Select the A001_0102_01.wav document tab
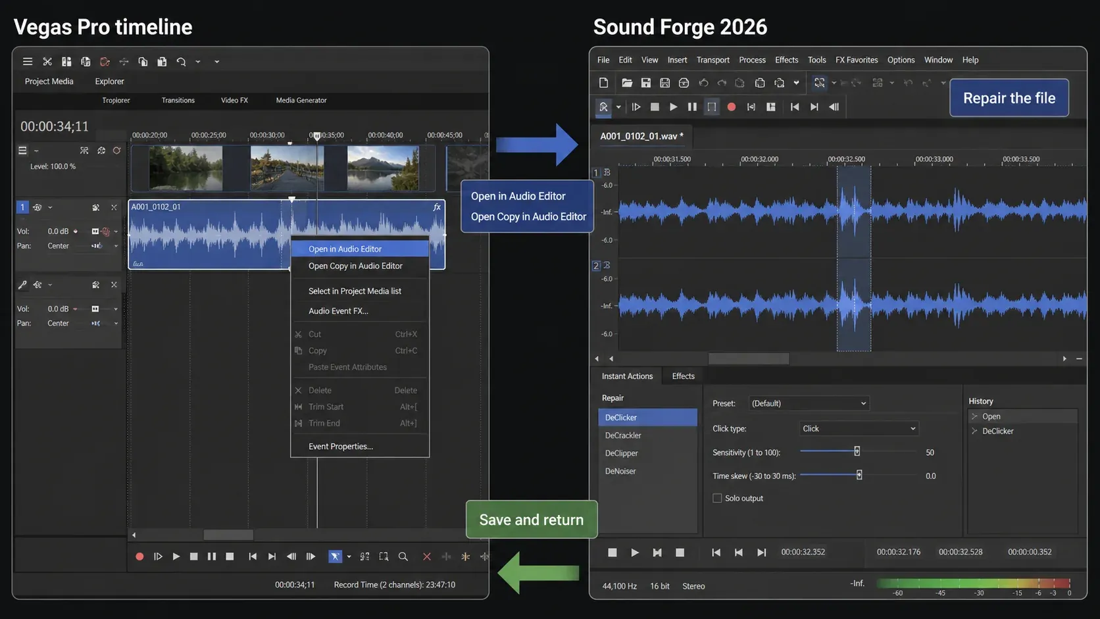Viewport: 1100px width, 619px height. tap(641, 136)
